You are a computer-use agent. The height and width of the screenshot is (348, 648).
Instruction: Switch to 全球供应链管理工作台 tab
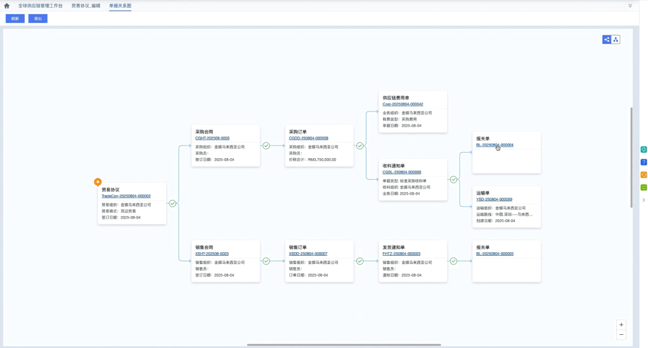pos(40,5)
